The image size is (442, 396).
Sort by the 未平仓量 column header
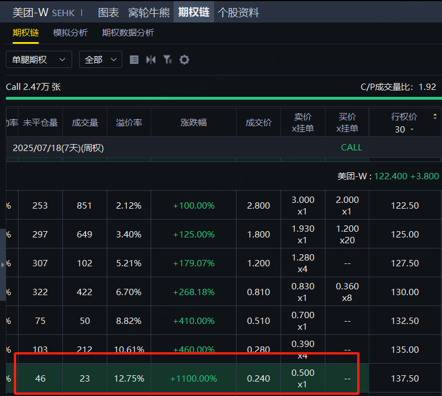point(40,122)
